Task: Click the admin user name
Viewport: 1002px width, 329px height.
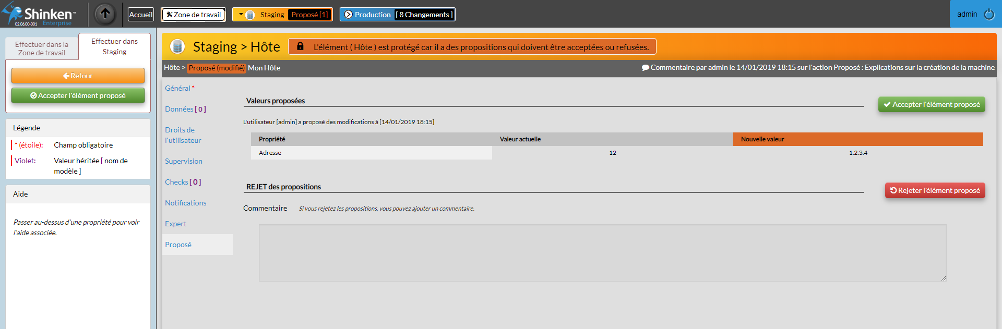Action: point(967,14)
